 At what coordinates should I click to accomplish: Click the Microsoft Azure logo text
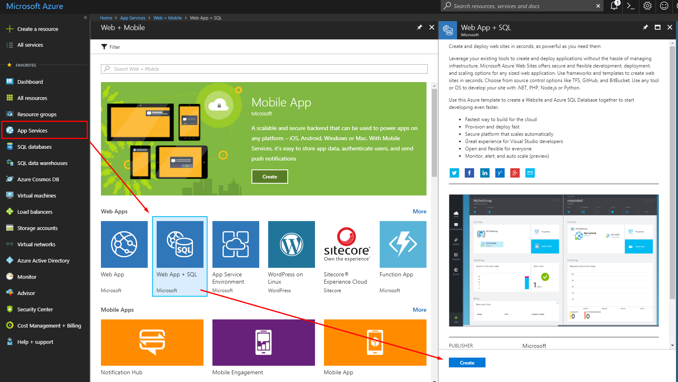(x=35, y=6)
